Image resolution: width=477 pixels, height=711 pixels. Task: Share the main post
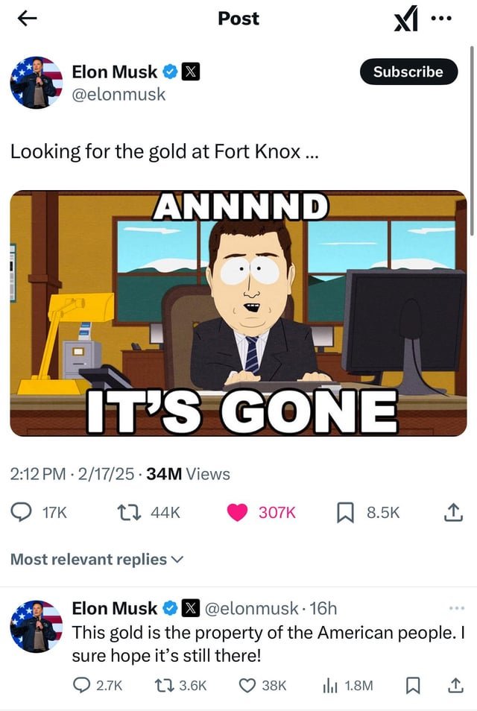click(452, 513)
